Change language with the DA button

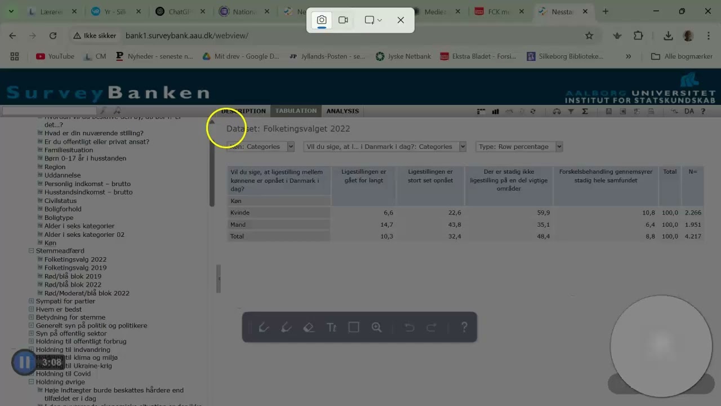pyautogui.click(x=689, y=112)
